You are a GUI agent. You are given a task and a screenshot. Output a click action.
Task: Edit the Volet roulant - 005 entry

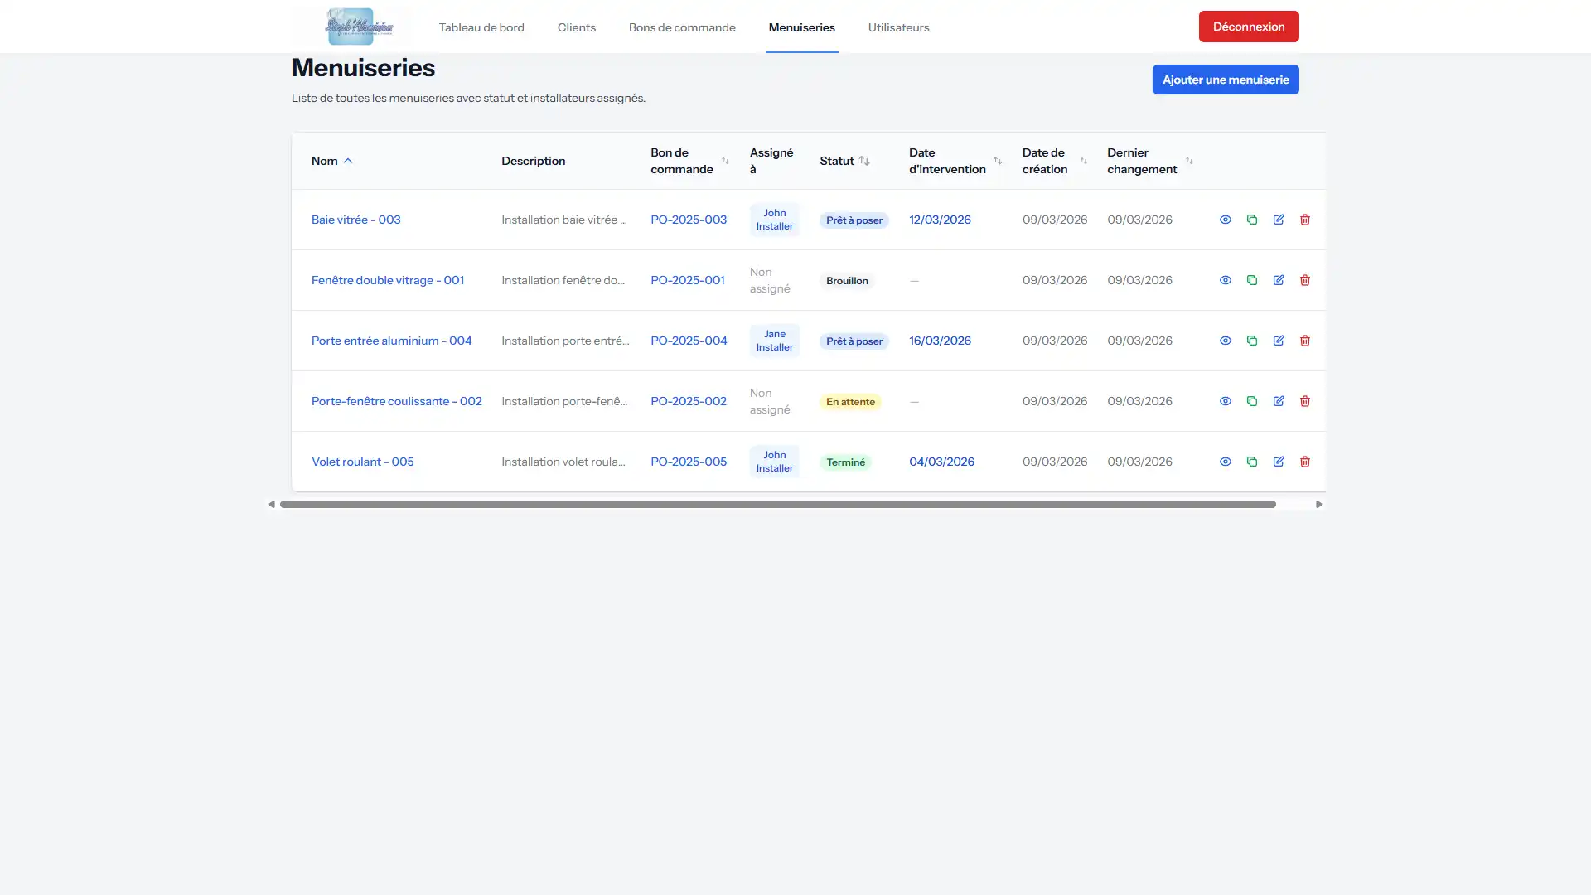pos(1278,462)
